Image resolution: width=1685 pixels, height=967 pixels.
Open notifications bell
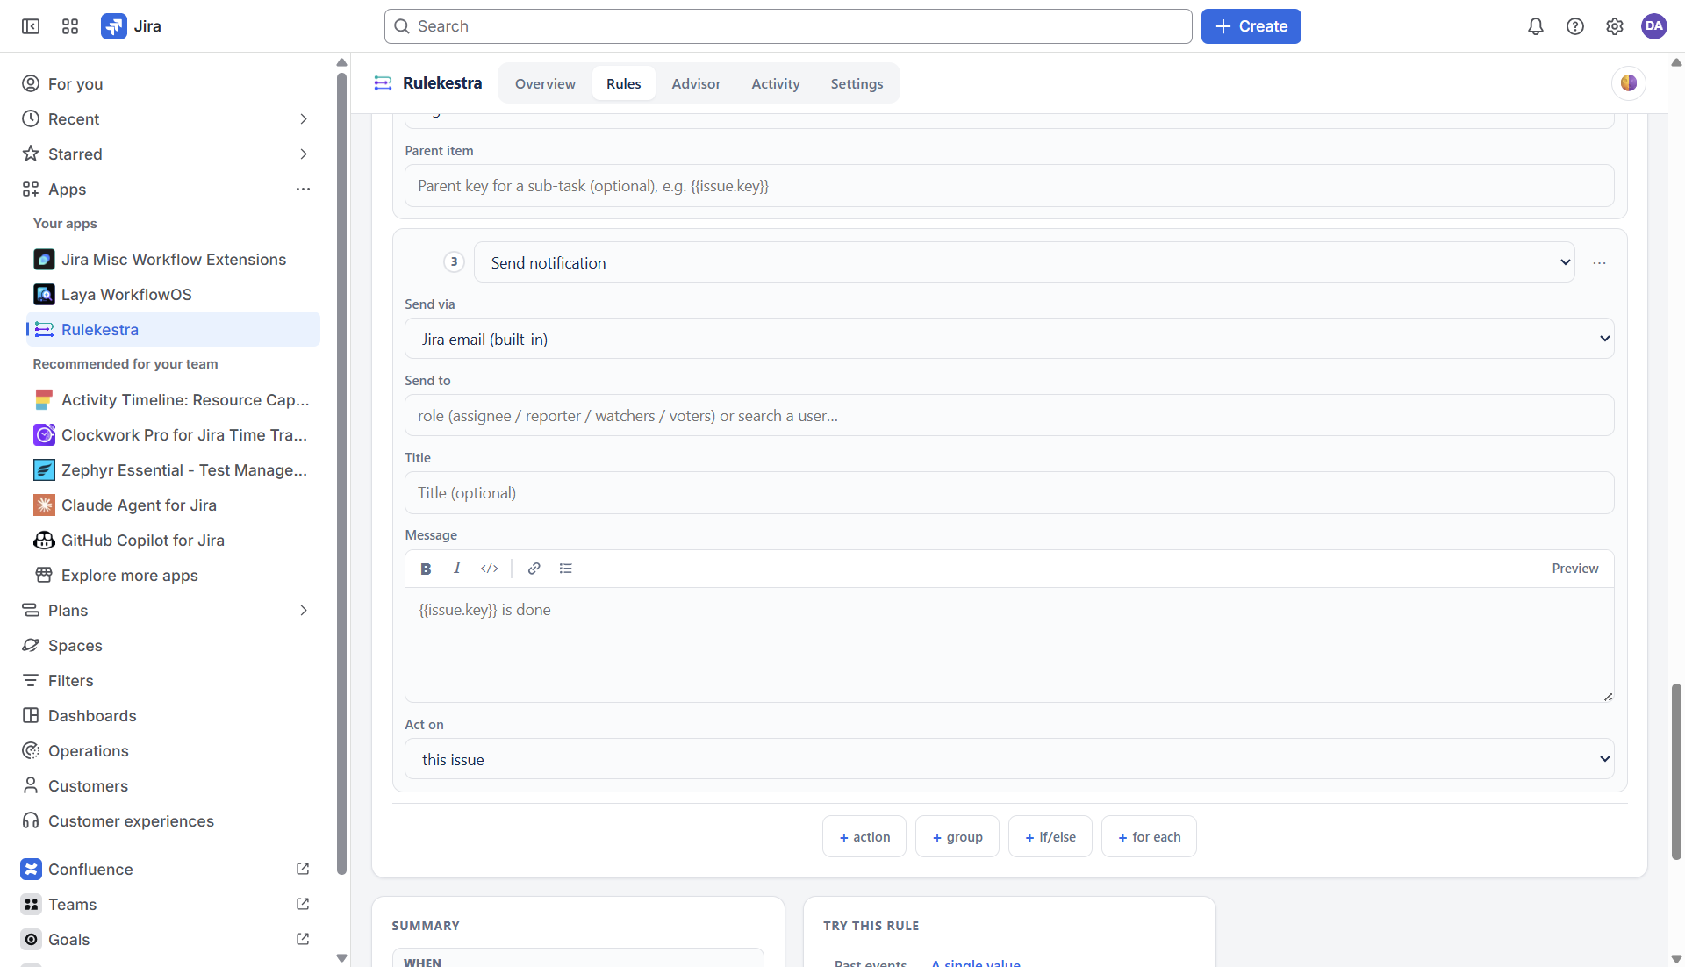[1536, 26]
